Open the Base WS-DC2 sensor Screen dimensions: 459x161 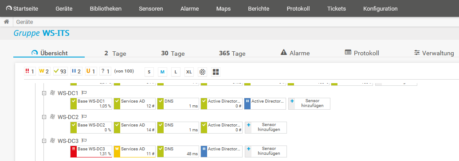(x=91, y=127)
